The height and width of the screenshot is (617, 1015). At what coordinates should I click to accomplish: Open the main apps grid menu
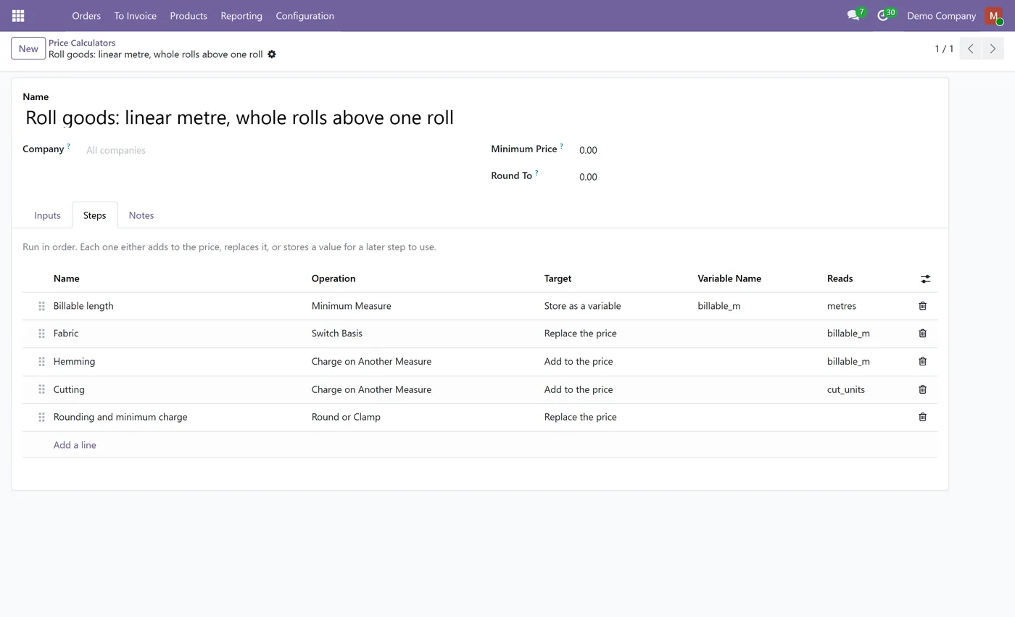click(x=18, y=15)
